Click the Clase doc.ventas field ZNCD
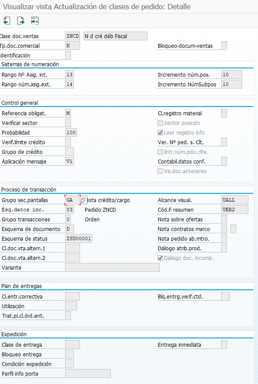The height and width of the screenshot is (384, 258). tap(73, 36)
